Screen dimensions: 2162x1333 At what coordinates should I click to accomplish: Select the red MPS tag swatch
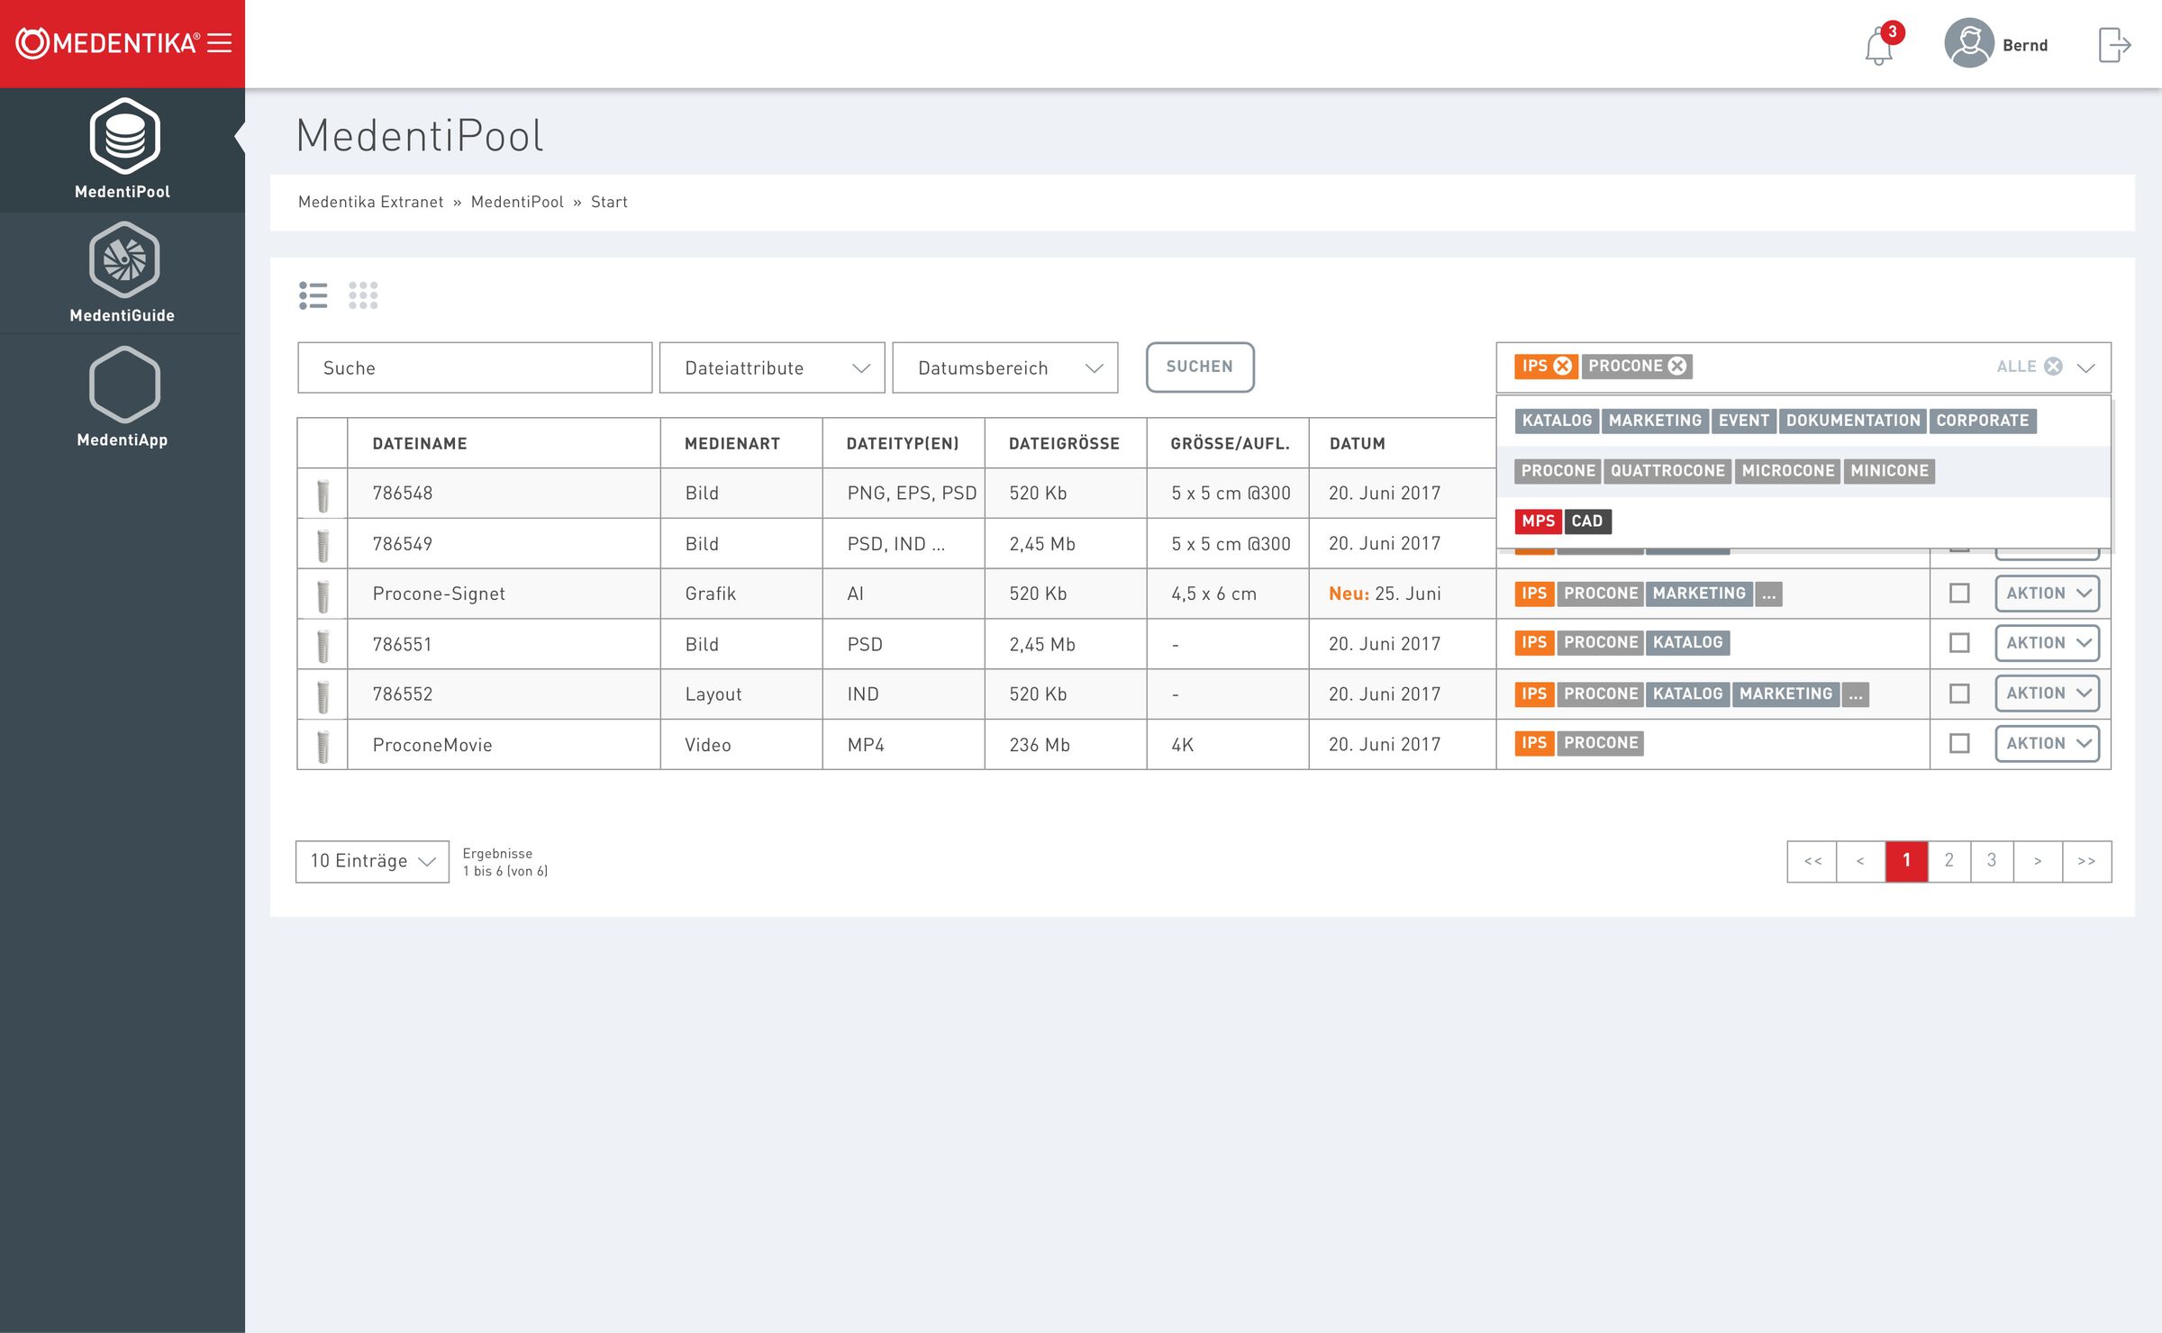click(1538, 521)
